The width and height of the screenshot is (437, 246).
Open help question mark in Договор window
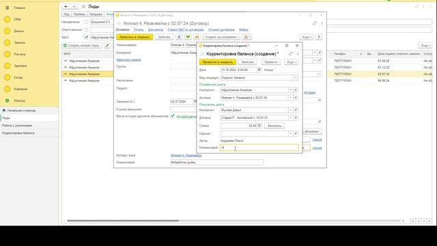point(319,37)
